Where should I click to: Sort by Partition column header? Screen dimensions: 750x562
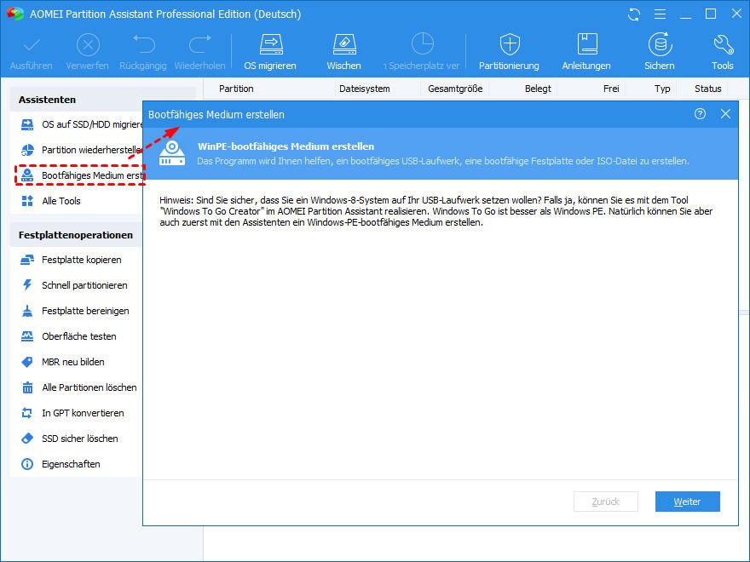pos(236,89)
